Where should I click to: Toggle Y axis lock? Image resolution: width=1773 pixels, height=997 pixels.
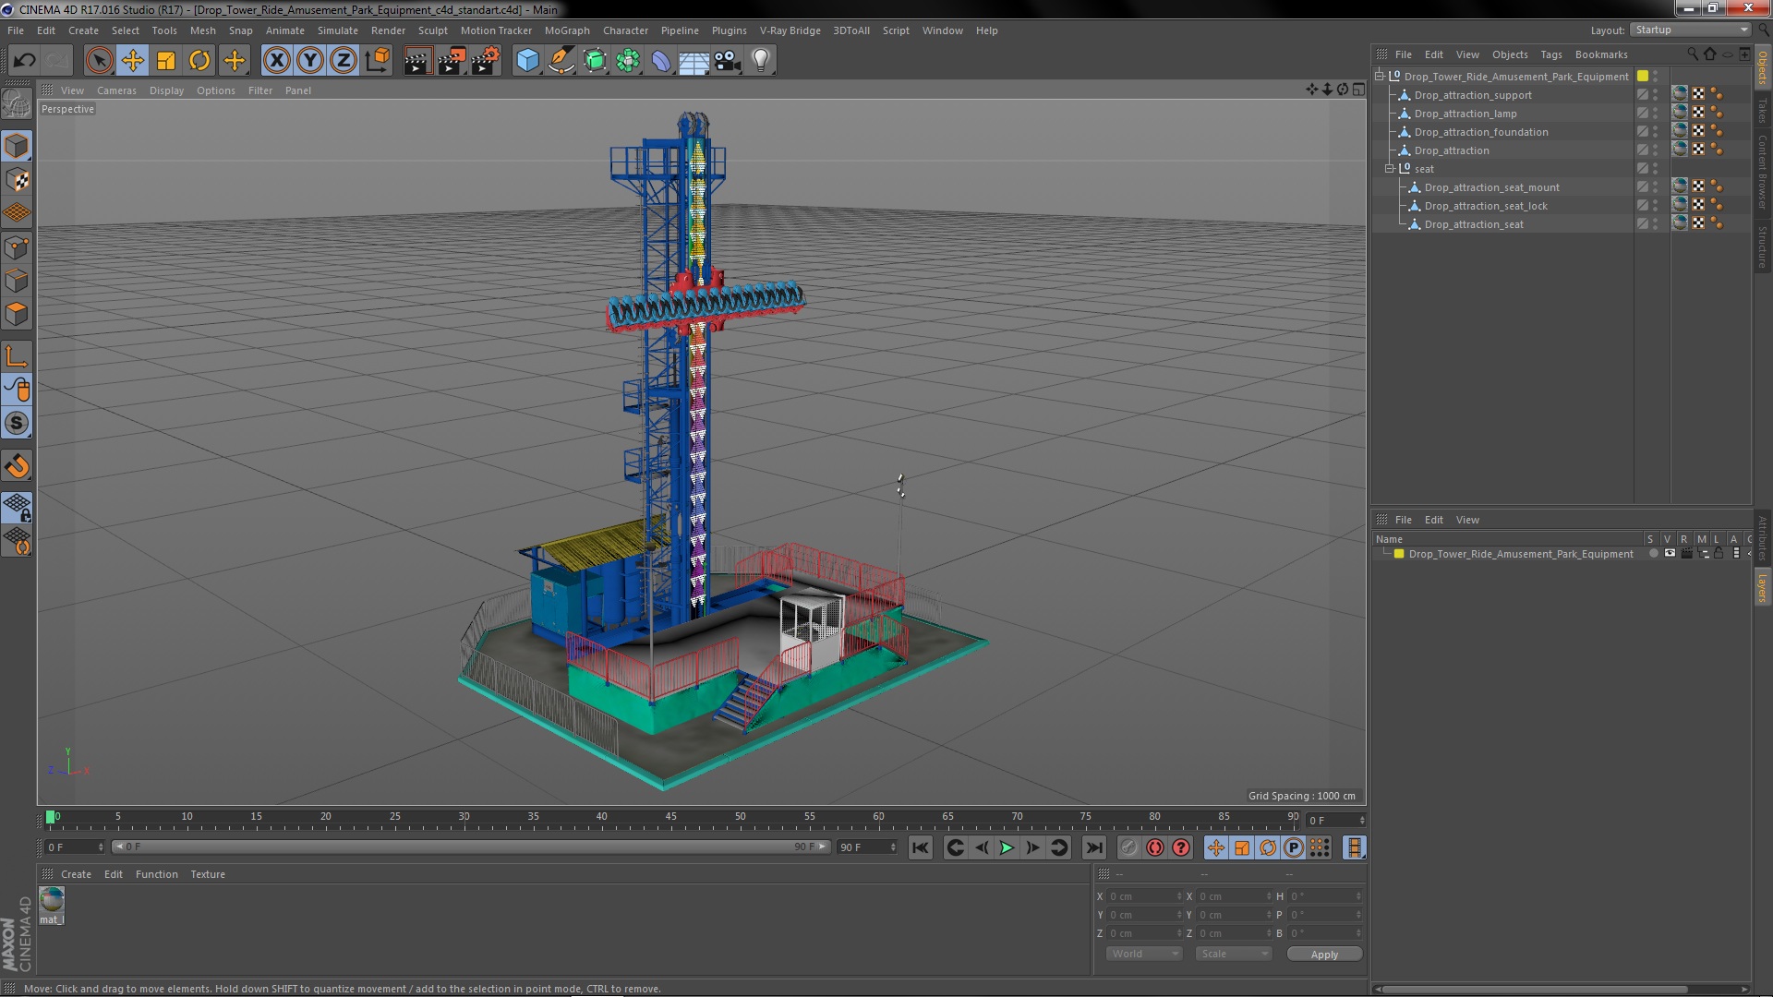click(x=310, y=61)
